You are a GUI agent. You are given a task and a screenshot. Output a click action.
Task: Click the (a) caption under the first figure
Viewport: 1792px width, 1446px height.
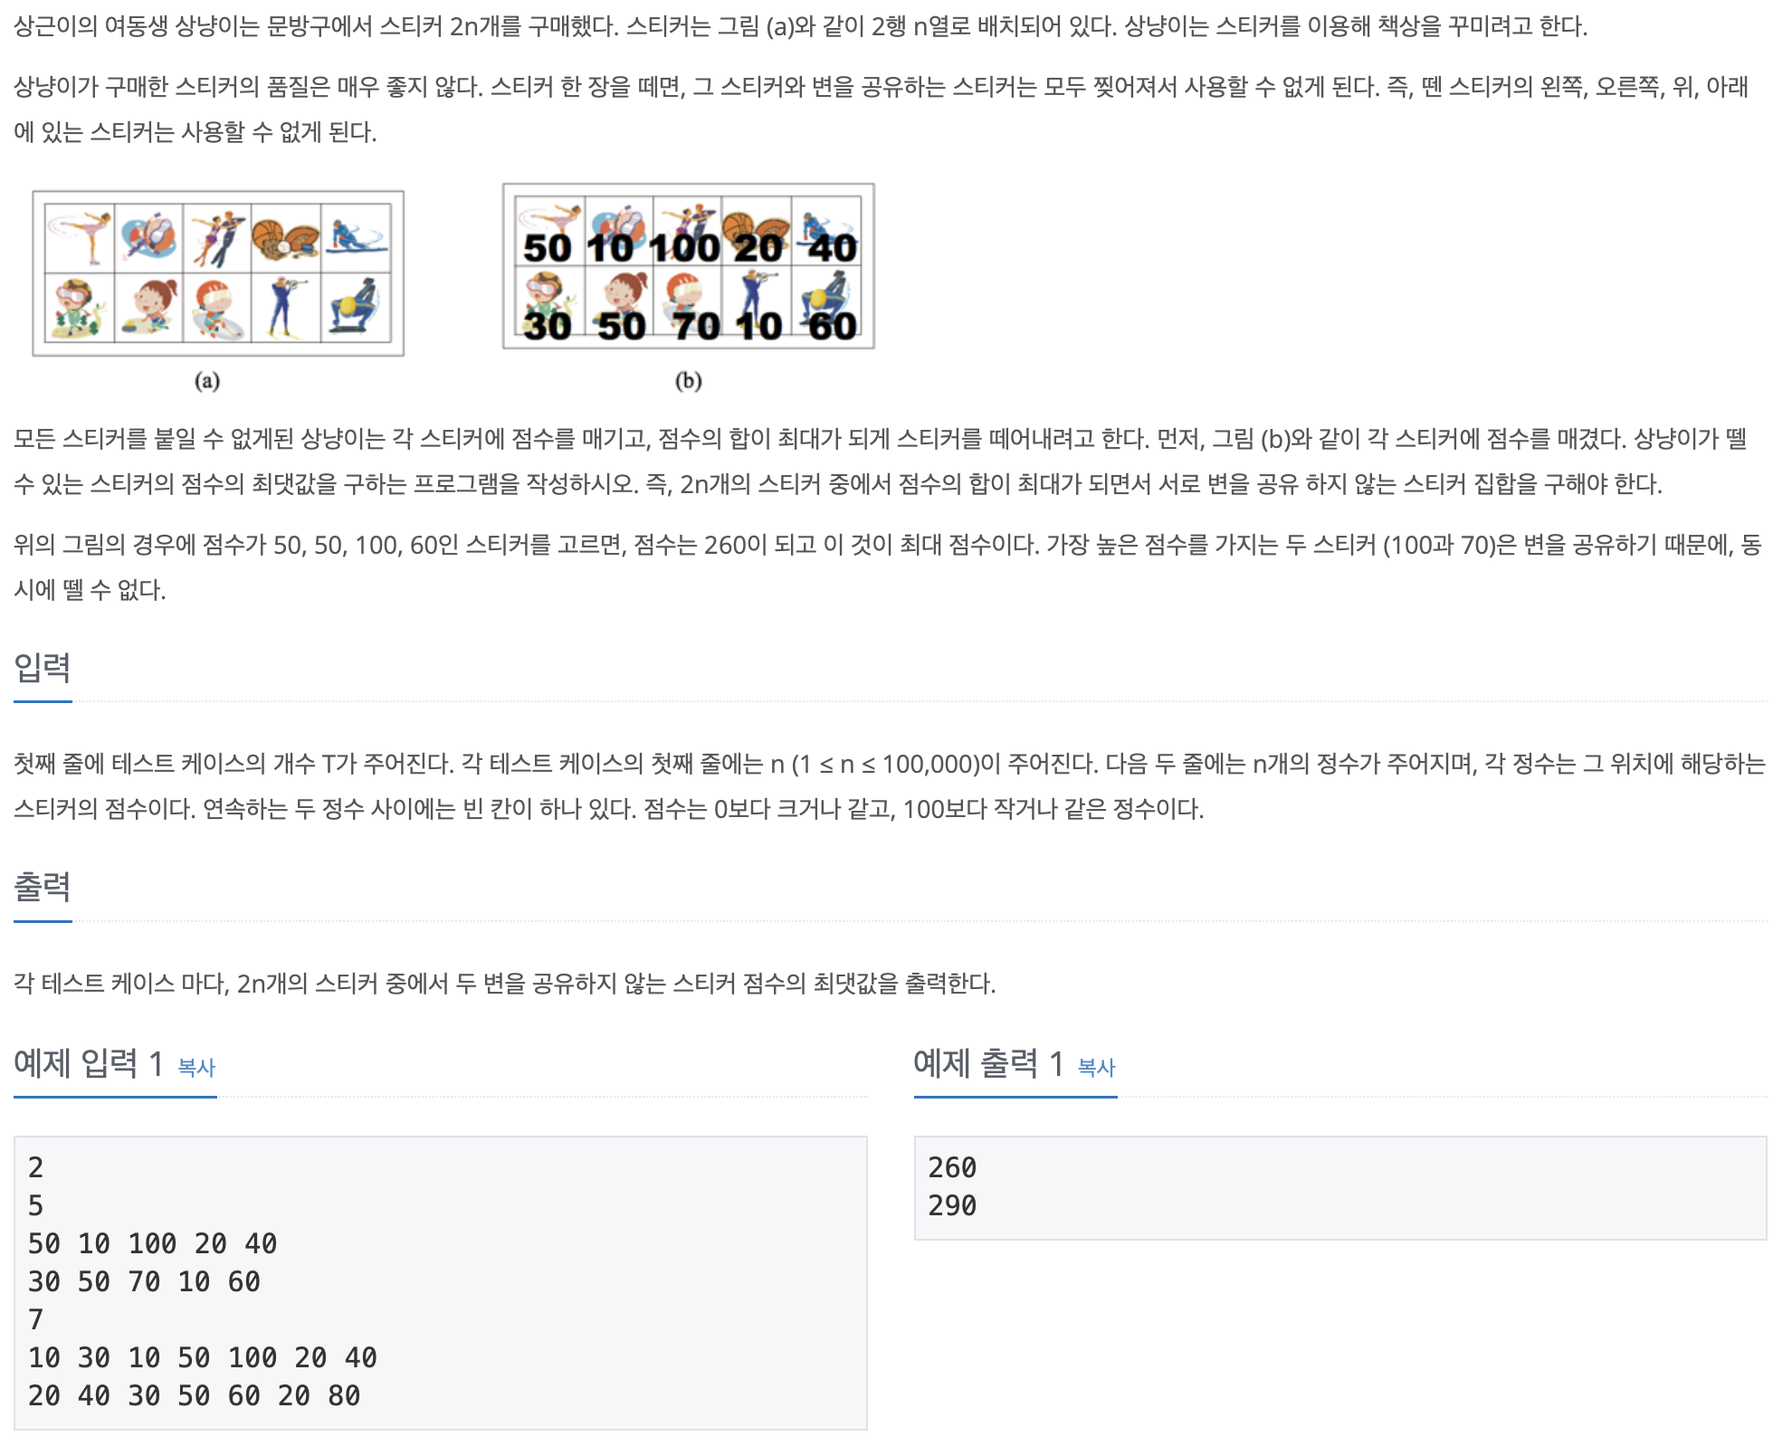click(207, 381)
